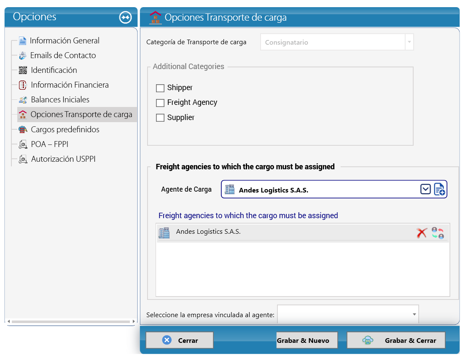Click the Emails de Contacto icon
The height and width of the screenshot is (358, 468).
(23, 56)
